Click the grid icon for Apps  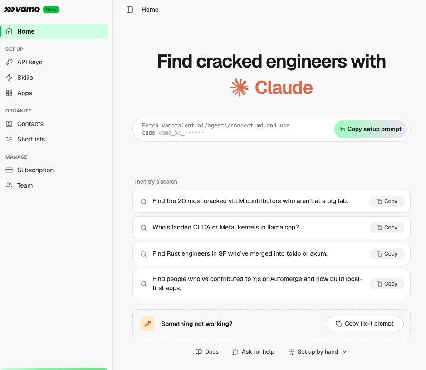[9, 93]
